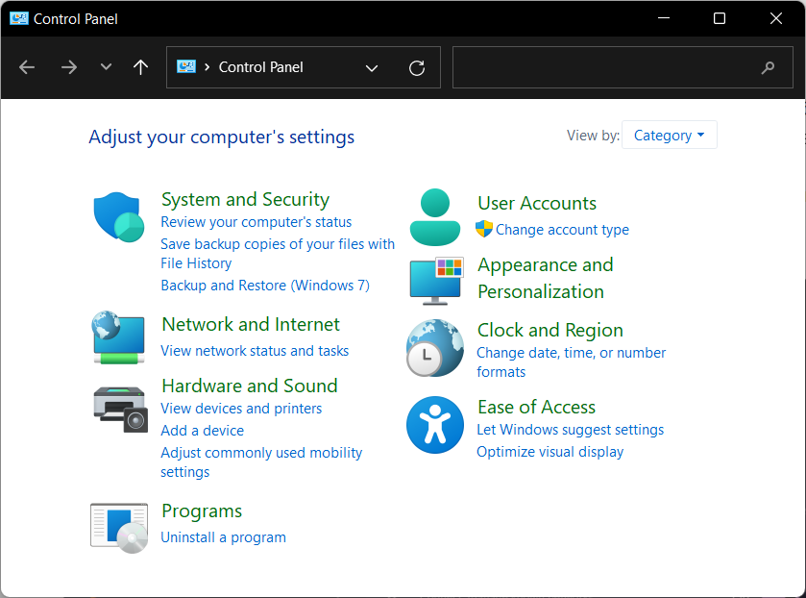Open the Programs disc icon

tap(119, 527)
